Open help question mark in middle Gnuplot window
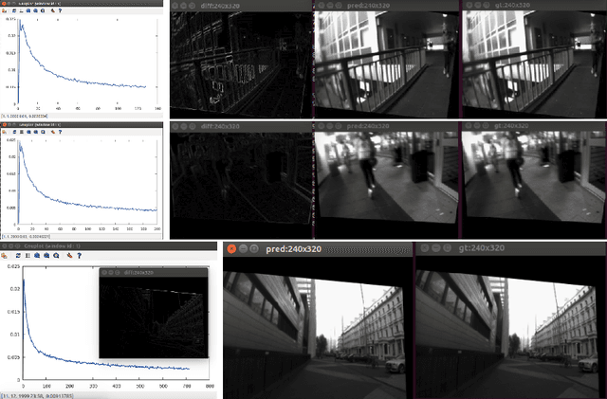Screen dimensions: 607x399 pyautogui.click(x=60, y=132)
